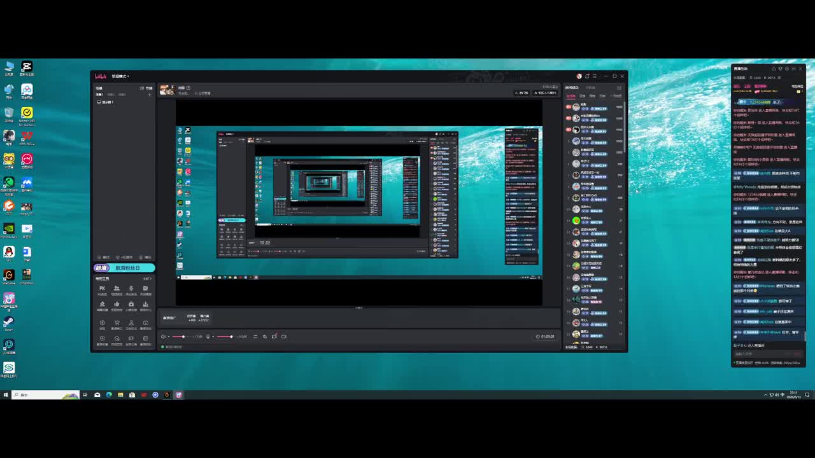The height and width of the screenshot is (458, 815).
Task: Click the user avatar in the title bar
Action: pyautogui.click(x=579, y=76)
